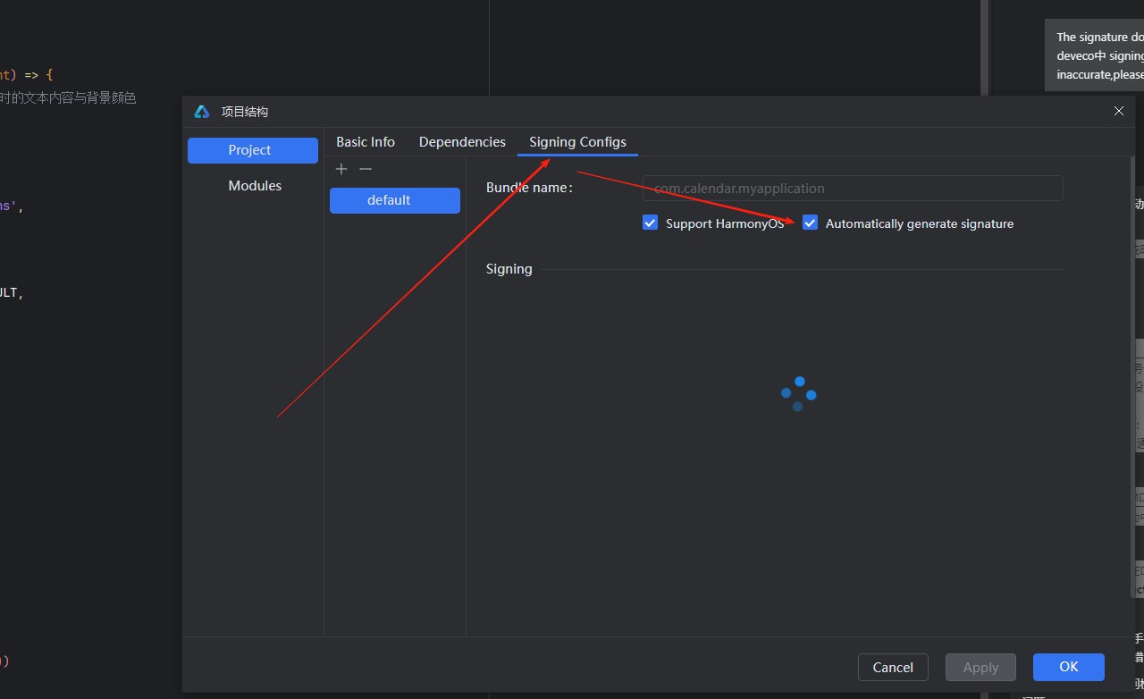
Task: Open Modules in the left sidebar
Action: click(253, 186)
